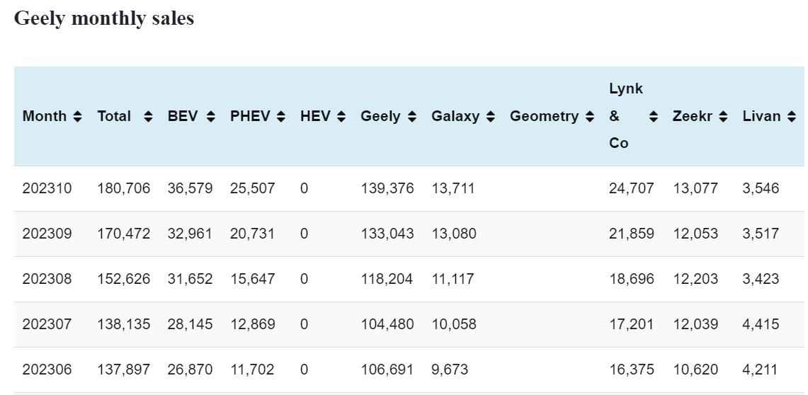
Task: Sort table by Total column arrows
Action: click(x=148, y=116)
